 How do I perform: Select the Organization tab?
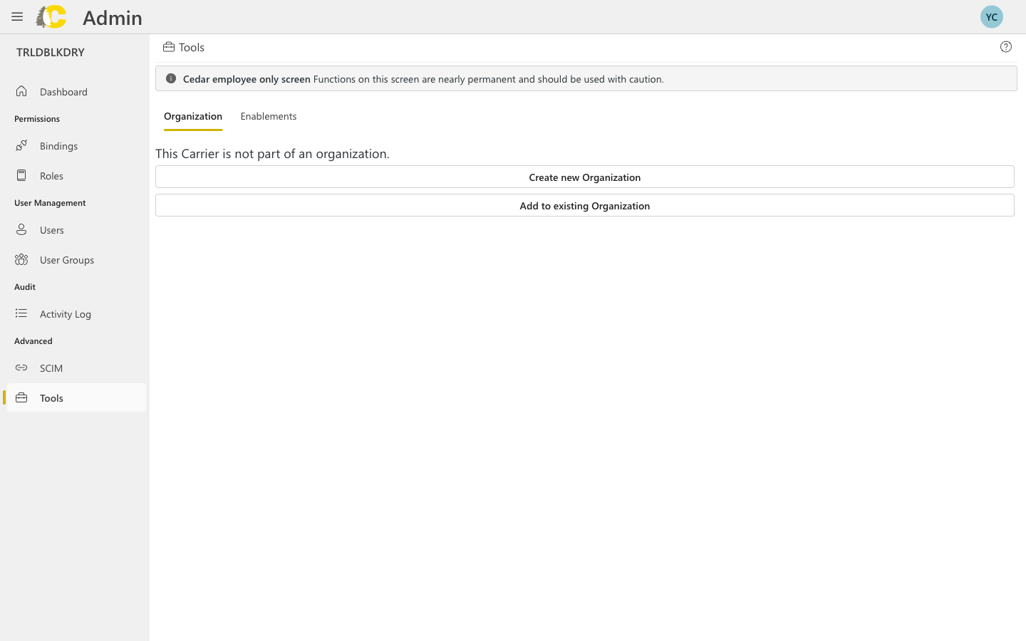pos(193,116)
